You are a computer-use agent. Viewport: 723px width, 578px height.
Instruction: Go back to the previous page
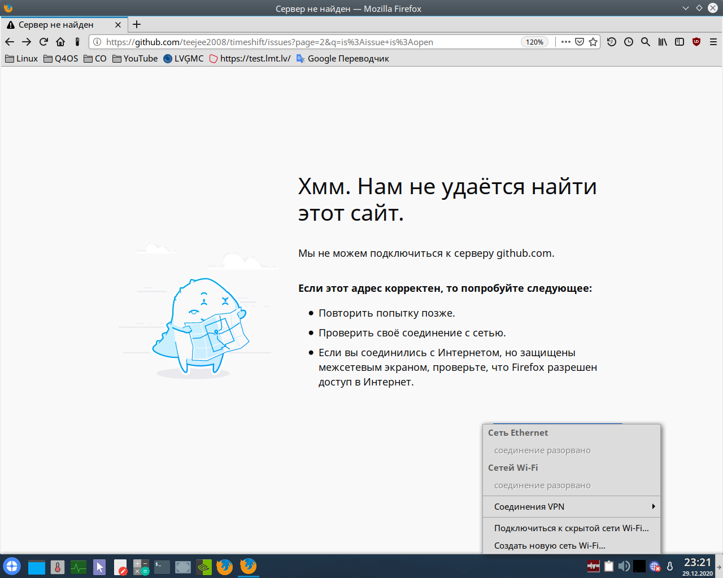10,42
